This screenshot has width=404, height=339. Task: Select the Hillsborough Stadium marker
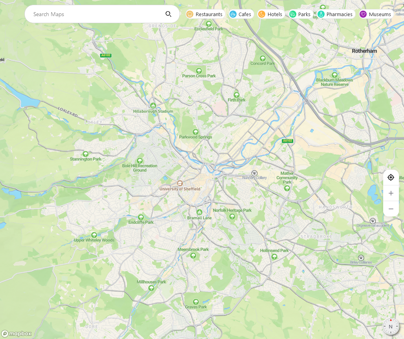click(x=153, y=105)
